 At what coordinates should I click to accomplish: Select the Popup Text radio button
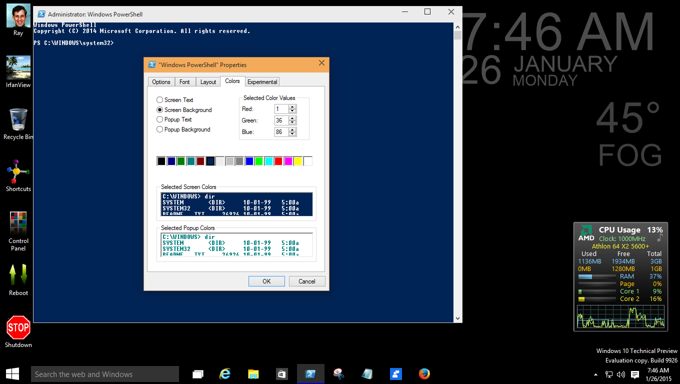click(x=160, y=119)
